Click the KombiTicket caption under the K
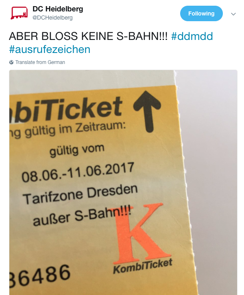The image size is (244, 295). pos(143,266)
